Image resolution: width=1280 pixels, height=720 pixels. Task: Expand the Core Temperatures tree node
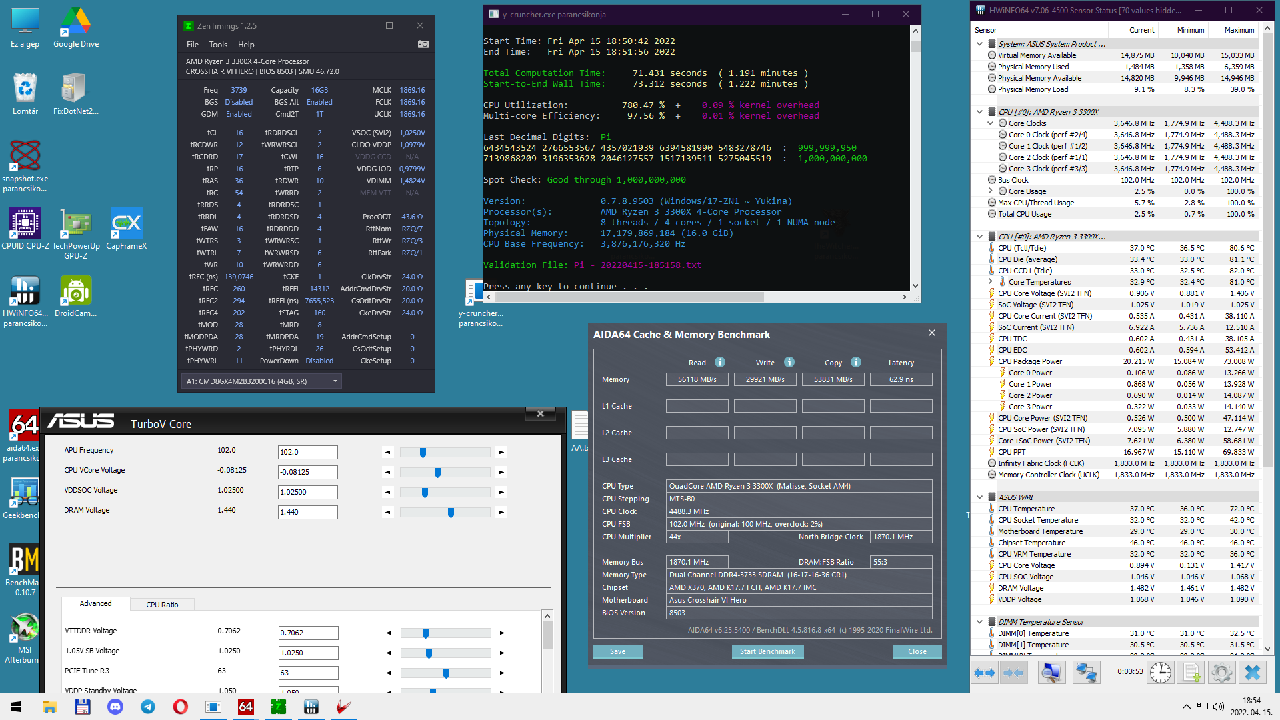(990, 282)
